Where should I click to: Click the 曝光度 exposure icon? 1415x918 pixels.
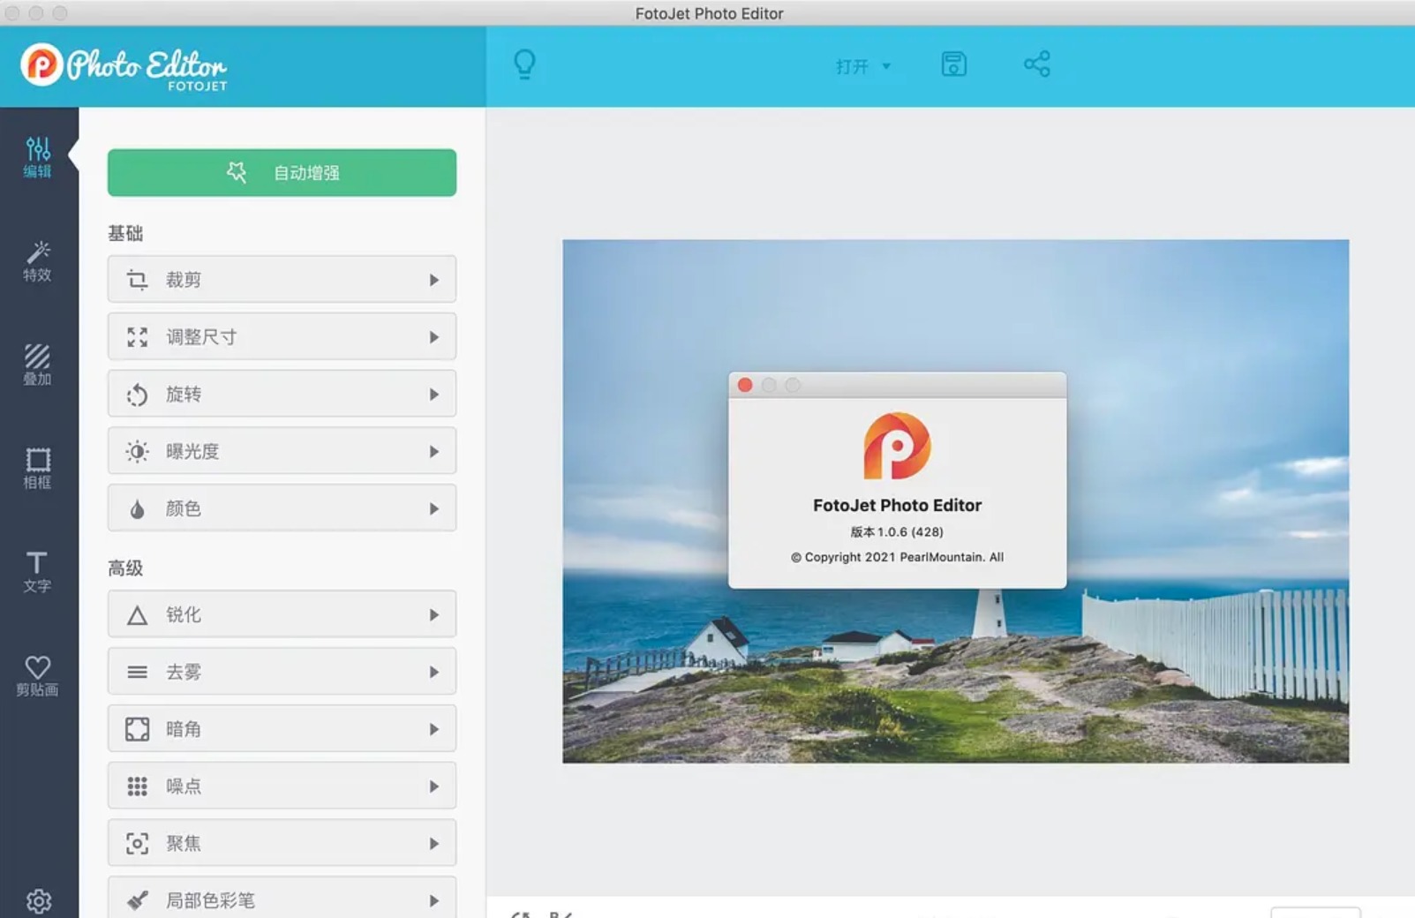tap(137, 452)
